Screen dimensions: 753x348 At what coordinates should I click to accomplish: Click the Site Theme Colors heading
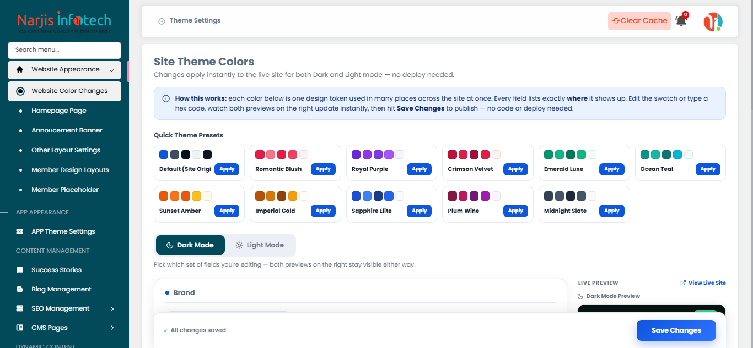point(204,62)
